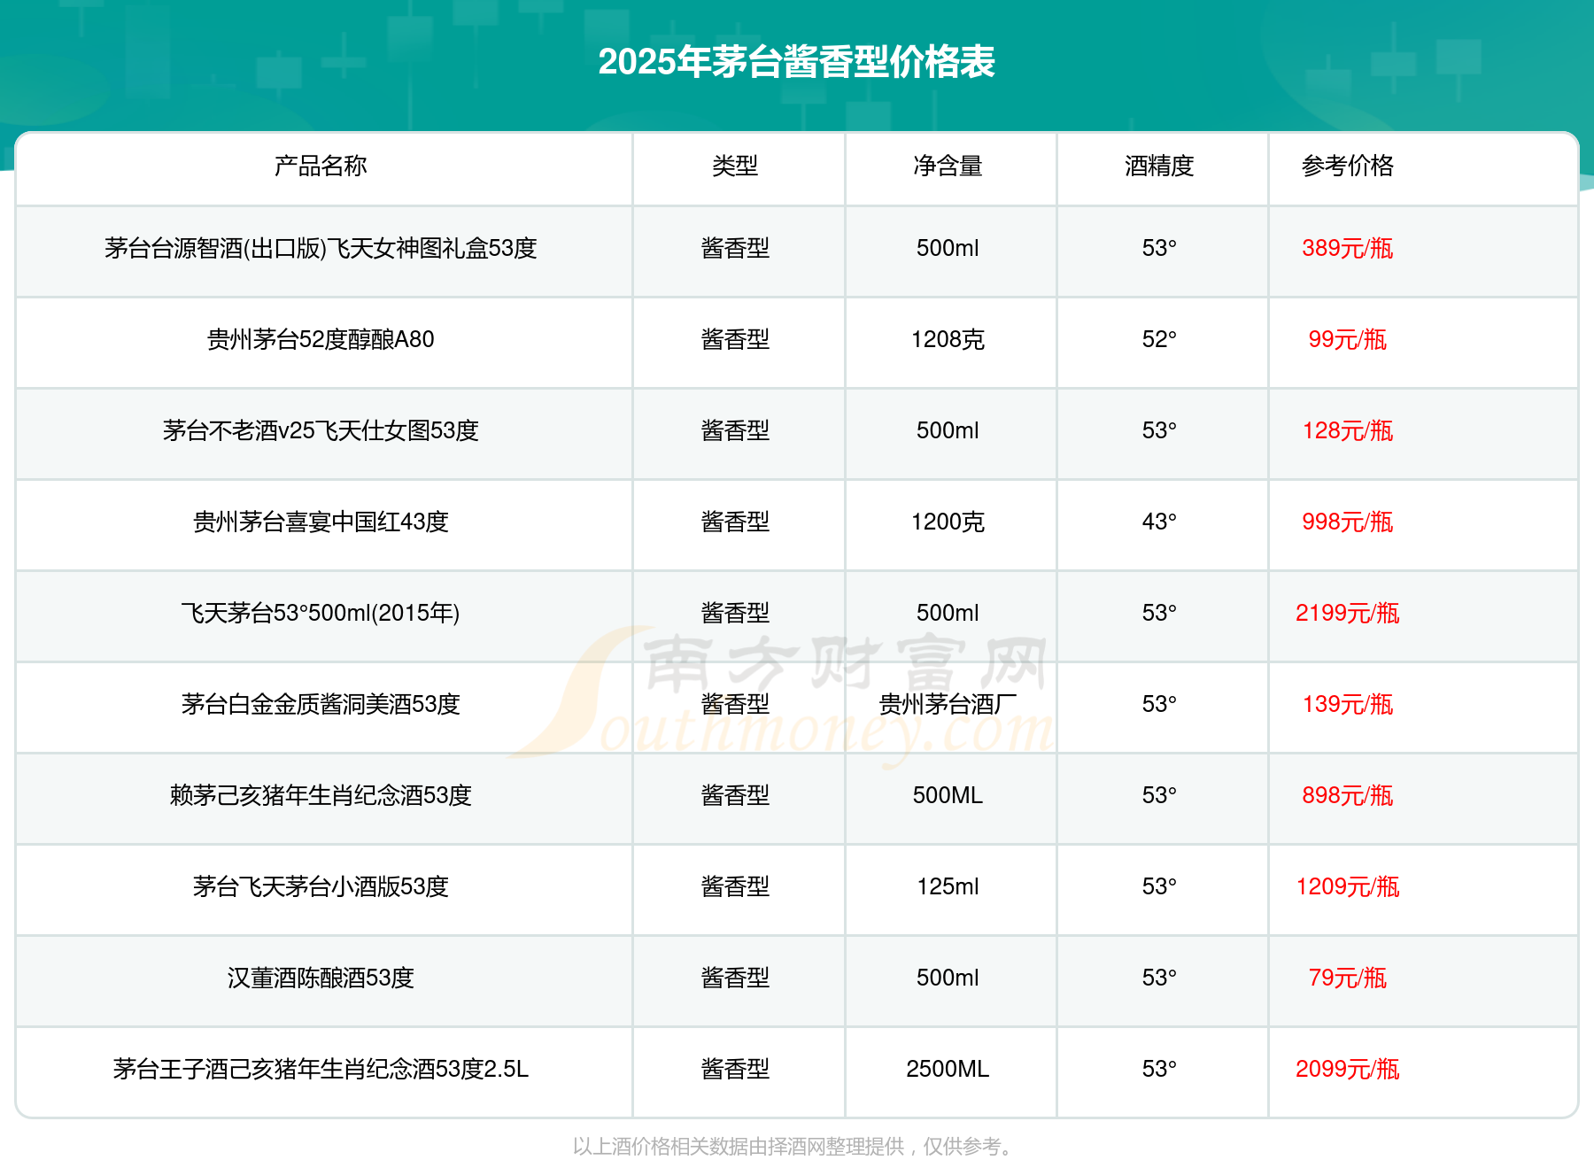Select product 汉董酒陈酿酒53度
The width and height of the screenshot is (1594, 1160).
point(321,978)
